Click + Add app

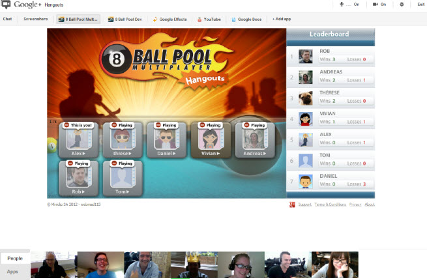(x=282, y=19)
